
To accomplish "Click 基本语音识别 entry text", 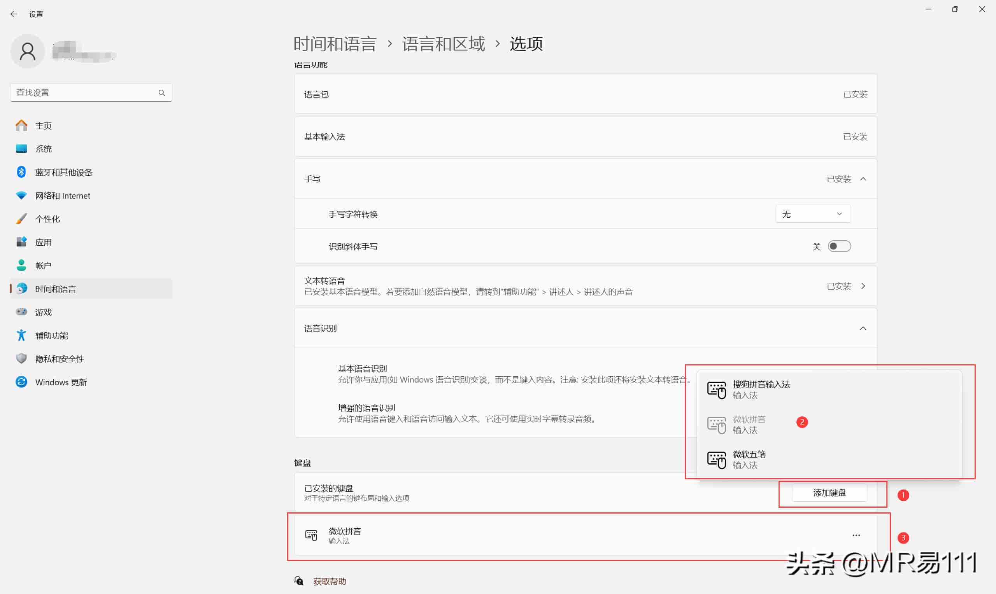I will pyautogui.click(x=362, y=369).
